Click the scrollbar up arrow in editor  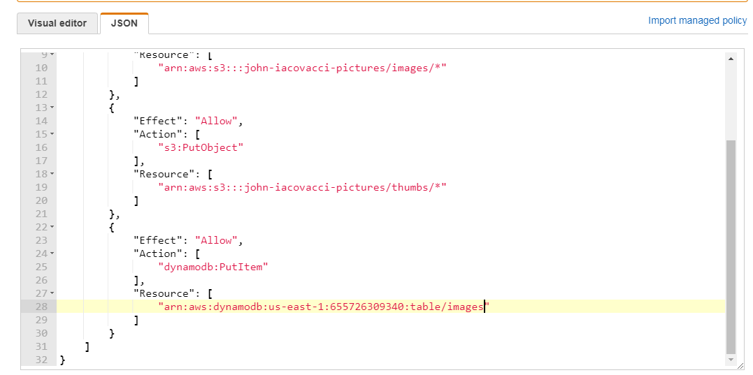(x=731, y=59)
